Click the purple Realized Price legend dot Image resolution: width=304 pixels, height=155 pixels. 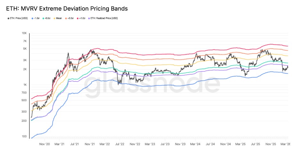pyautogui.click(x=89, y=18)
